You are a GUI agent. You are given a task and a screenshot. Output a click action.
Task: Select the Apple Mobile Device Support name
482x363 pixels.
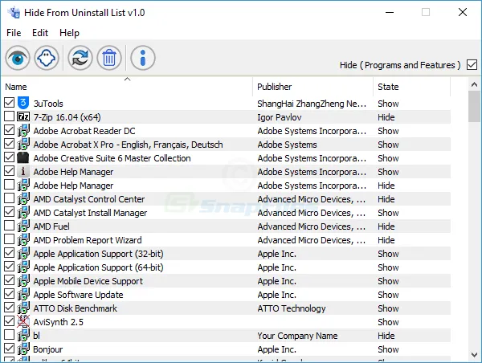click(x=88, y=281)
